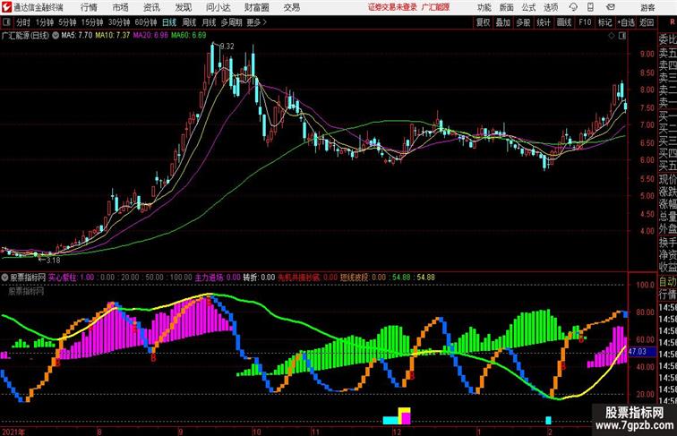Click the 画线 drawing tools button

[x=564, y=22]
